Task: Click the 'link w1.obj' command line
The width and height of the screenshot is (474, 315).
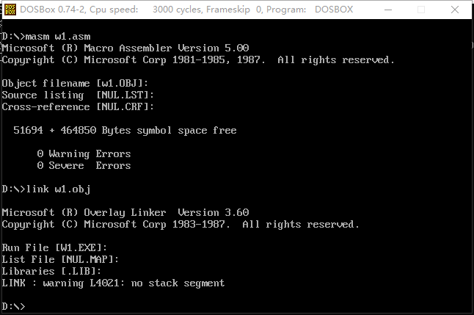Action: pyautogui.click(x=46, y=189)
